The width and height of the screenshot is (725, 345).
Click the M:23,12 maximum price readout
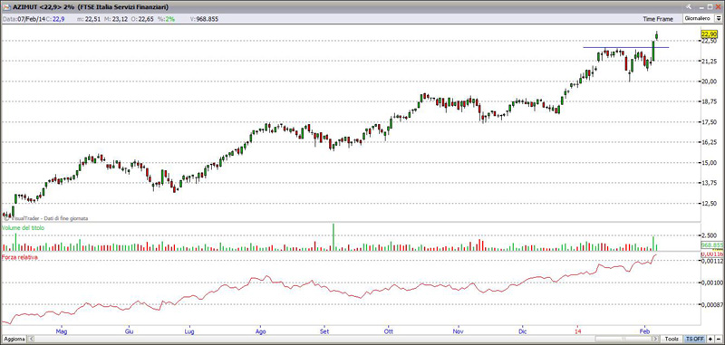pos(117,19)
